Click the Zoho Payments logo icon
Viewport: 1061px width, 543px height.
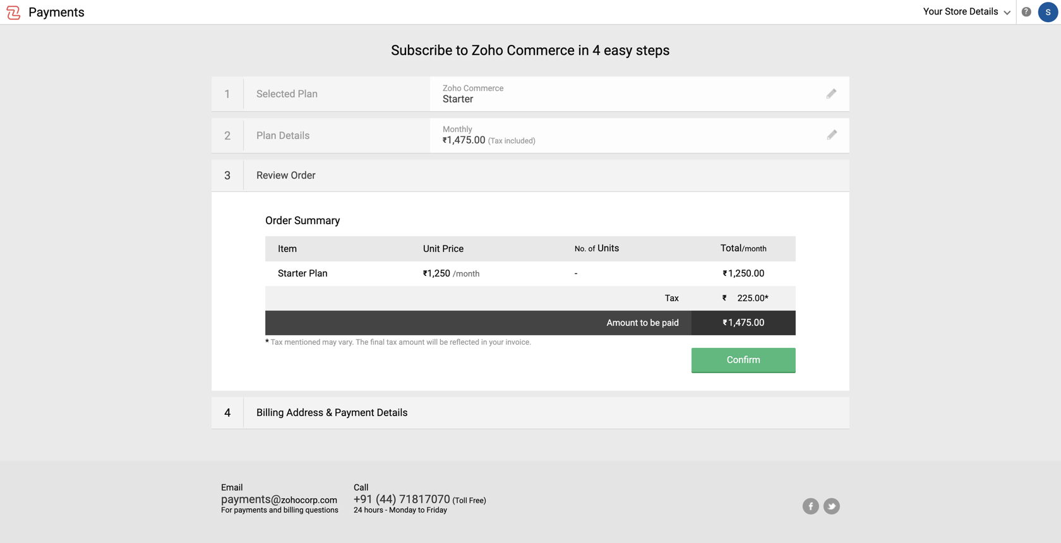(13, 13)
